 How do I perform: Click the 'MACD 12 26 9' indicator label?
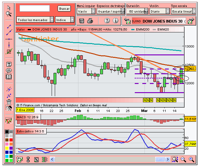(x=27, y=117)
